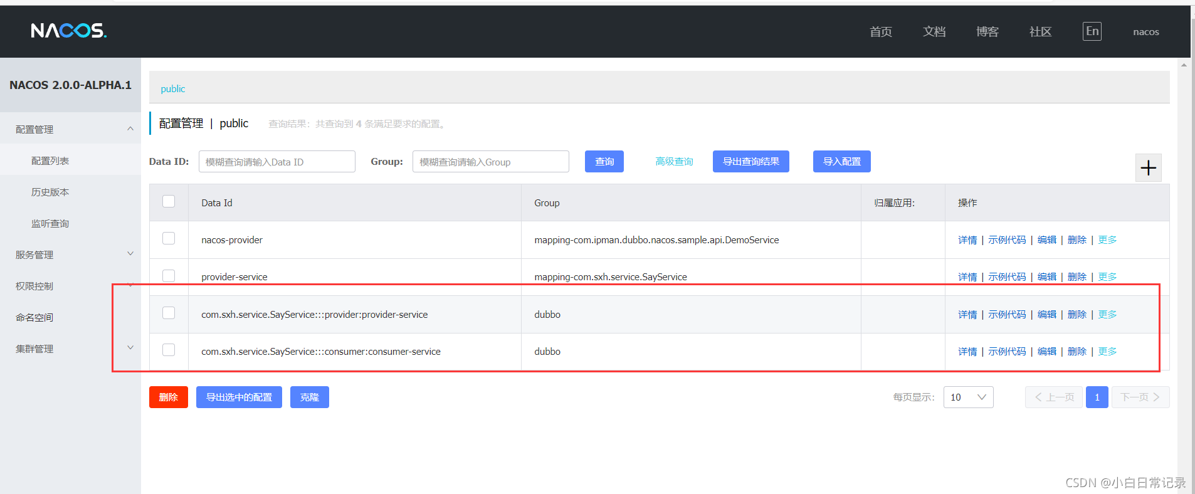Click 编辑 for provider-service row

click(x=1047, y=277)
